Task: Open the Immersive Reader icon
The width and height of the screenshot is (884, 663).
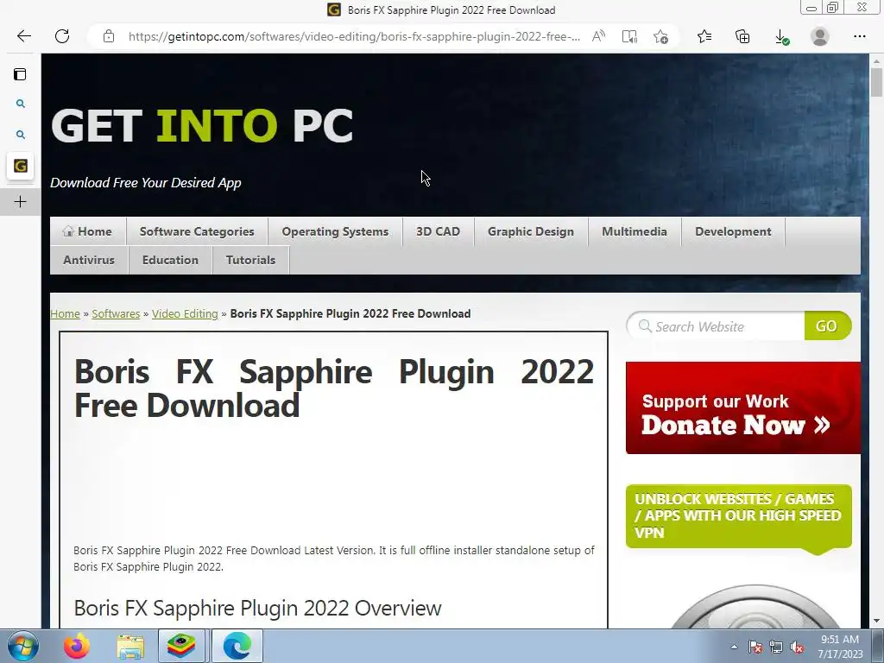Action: click(x=629, y=36)
